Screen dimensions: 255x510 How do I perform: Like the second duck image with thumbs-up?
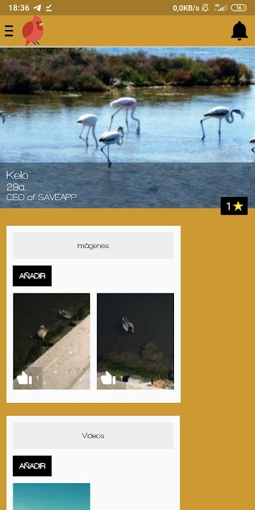click(x=112, y=378)
